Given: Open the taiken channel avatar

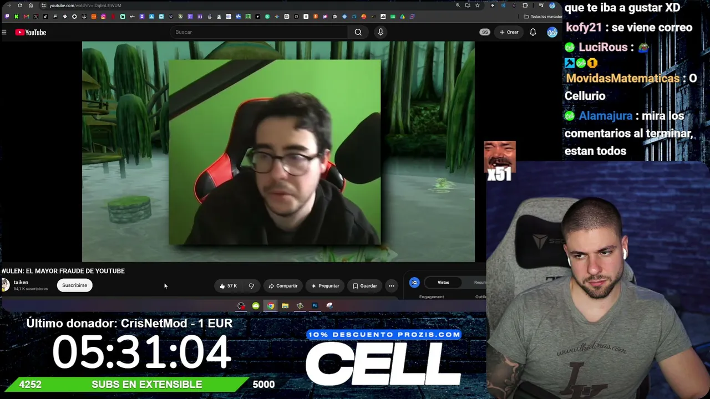Looking at the screenshot, I should point(5,285).
